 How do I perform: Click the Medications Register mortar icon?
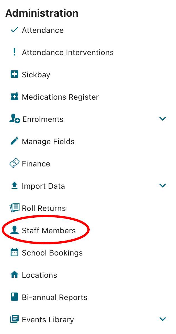point(14,97)
